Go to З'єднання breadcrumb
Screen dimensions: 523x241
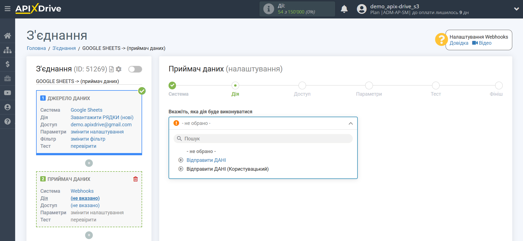click(x=64, y=48)
